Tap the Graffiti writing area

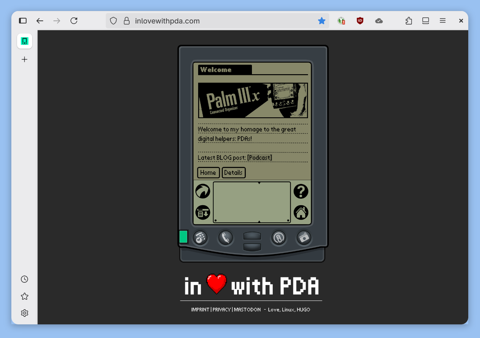(252, 202)
